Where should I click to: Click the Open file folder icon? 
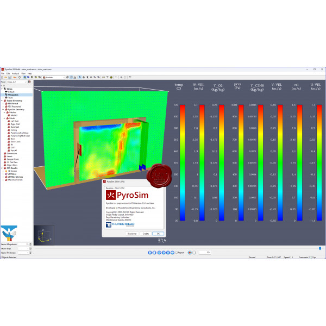point(6,77)
